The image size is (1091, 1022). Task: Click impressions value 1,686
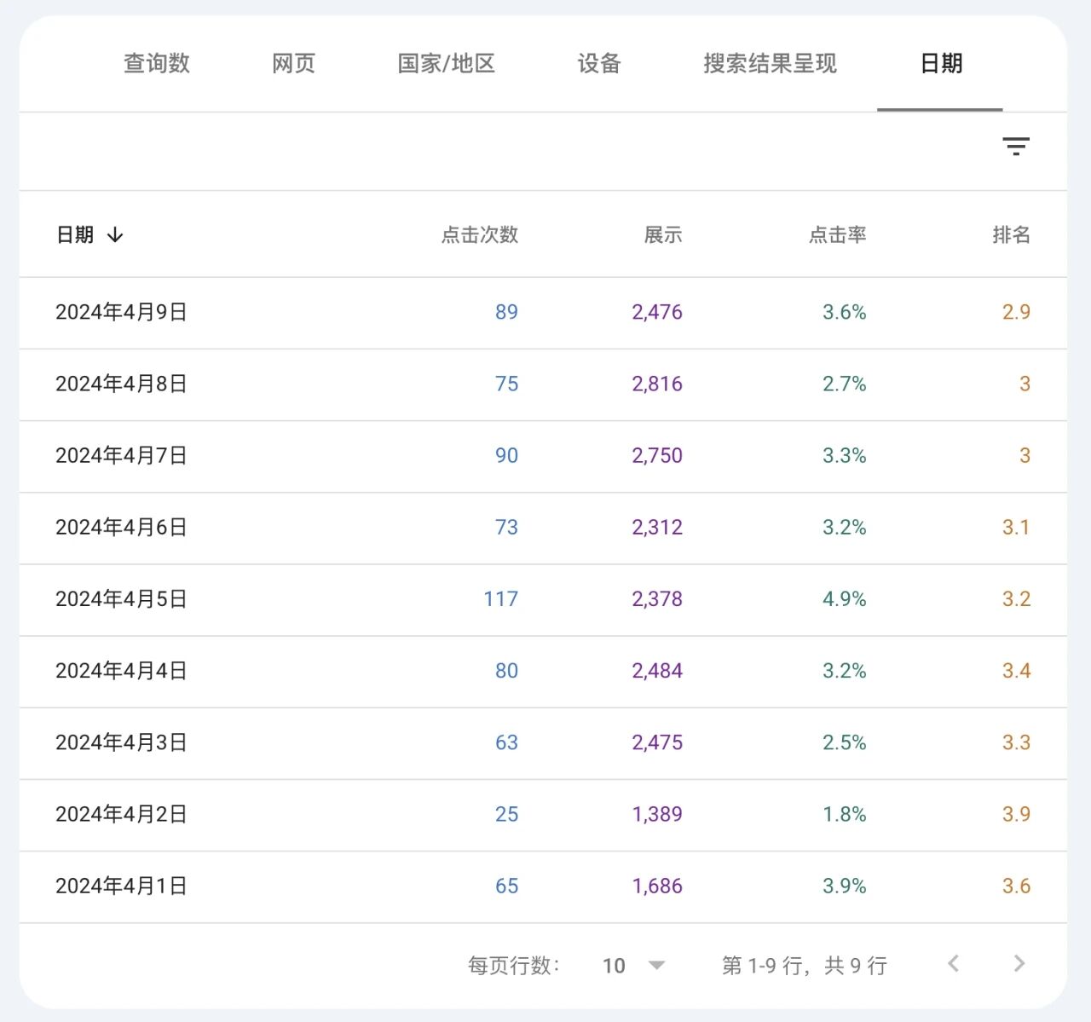point(657,886)
